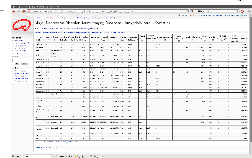Screen dimensions: 252x158
Task: Select the wiki 'page' tab
Action: tap(39, 18)
